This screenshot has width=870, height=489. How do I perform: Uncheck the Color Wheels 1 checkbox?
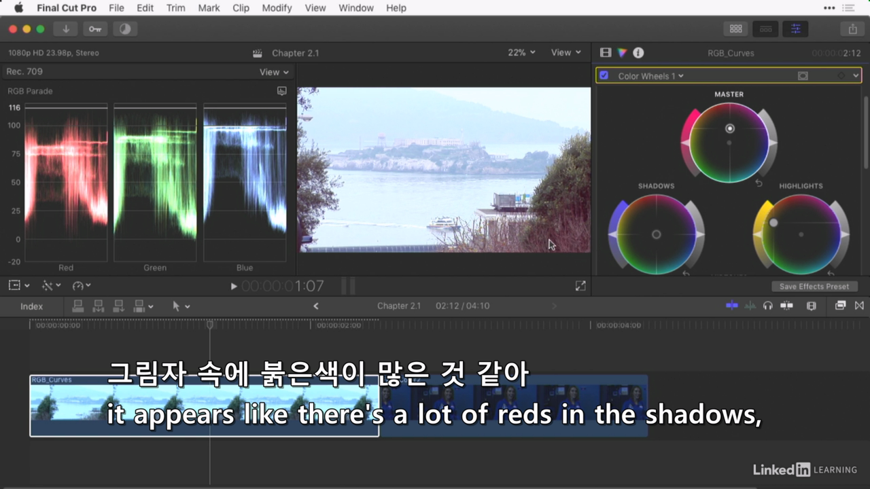[x=604, y=75]
